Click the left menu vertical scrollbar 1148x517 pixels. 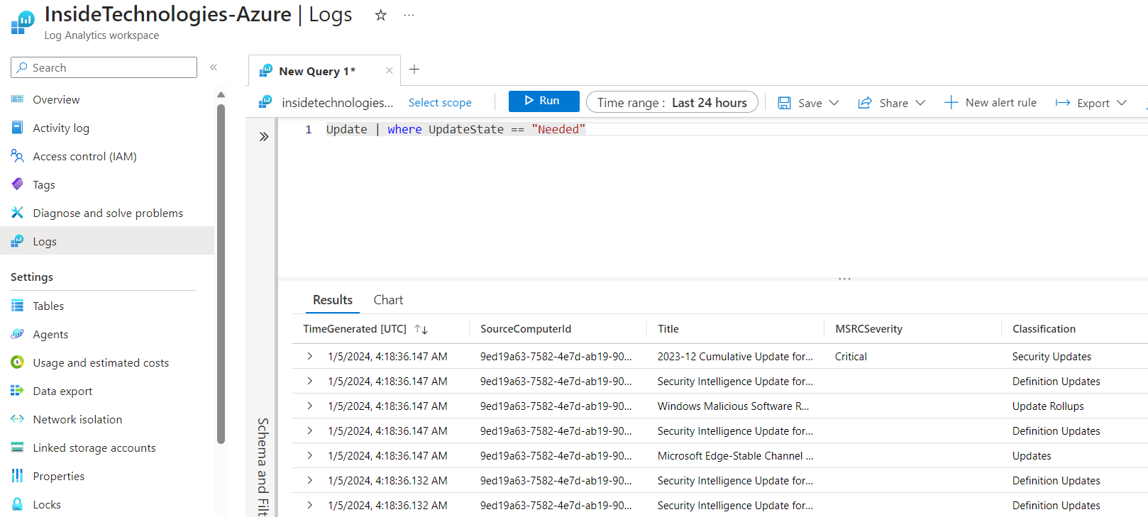point(221,273)
